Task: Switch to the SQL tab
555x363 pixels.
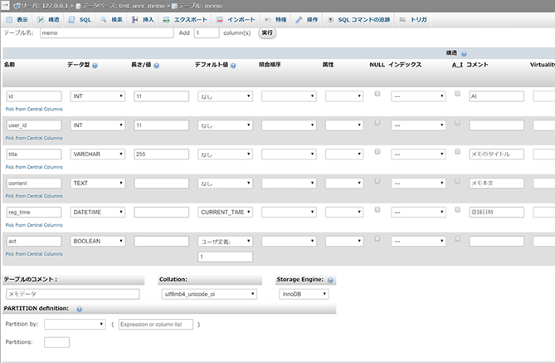Action: click(80, 18)
